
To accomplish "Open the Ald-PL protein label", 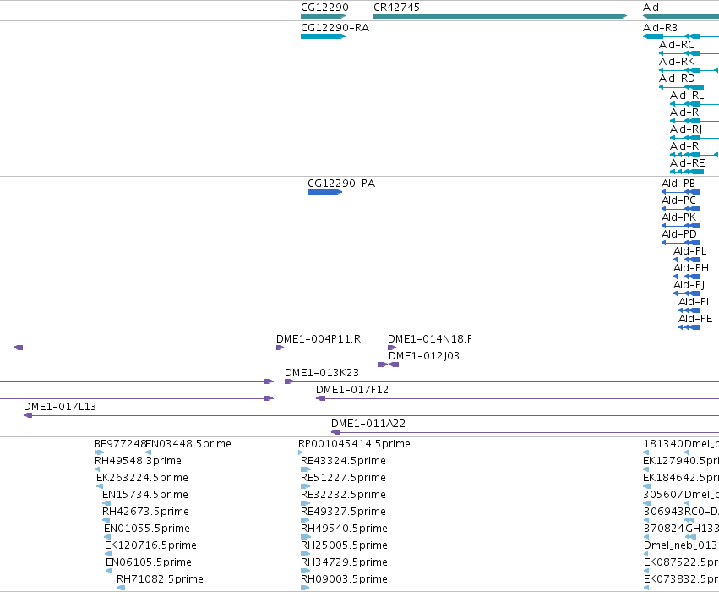I will coord(689,251).
